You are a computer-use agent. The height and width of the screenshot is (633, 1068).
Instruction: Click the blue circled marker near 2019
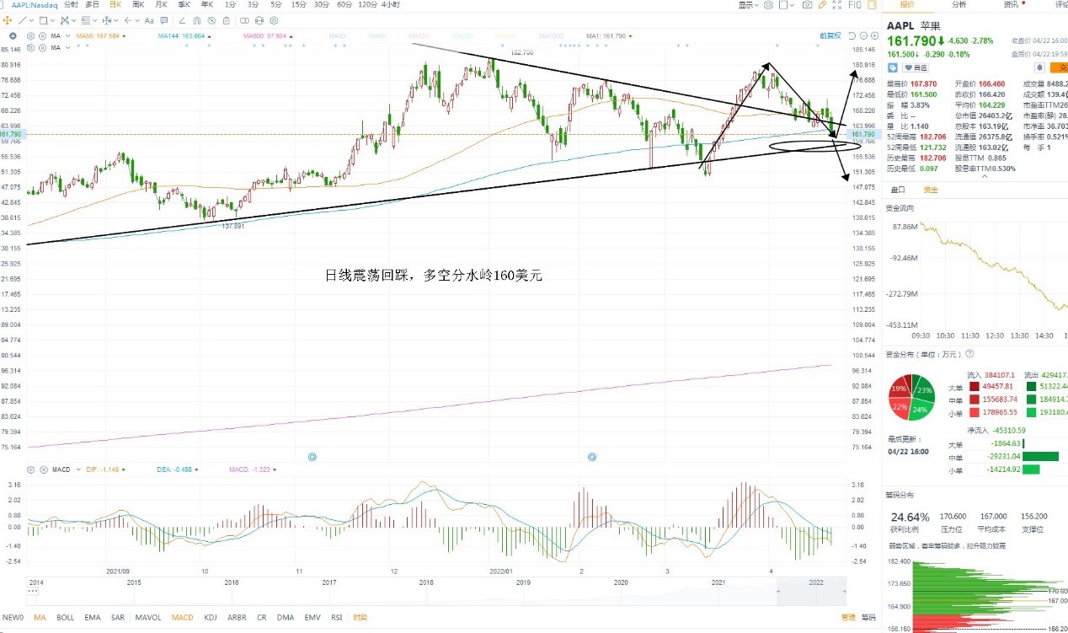(x=592, y=456)
